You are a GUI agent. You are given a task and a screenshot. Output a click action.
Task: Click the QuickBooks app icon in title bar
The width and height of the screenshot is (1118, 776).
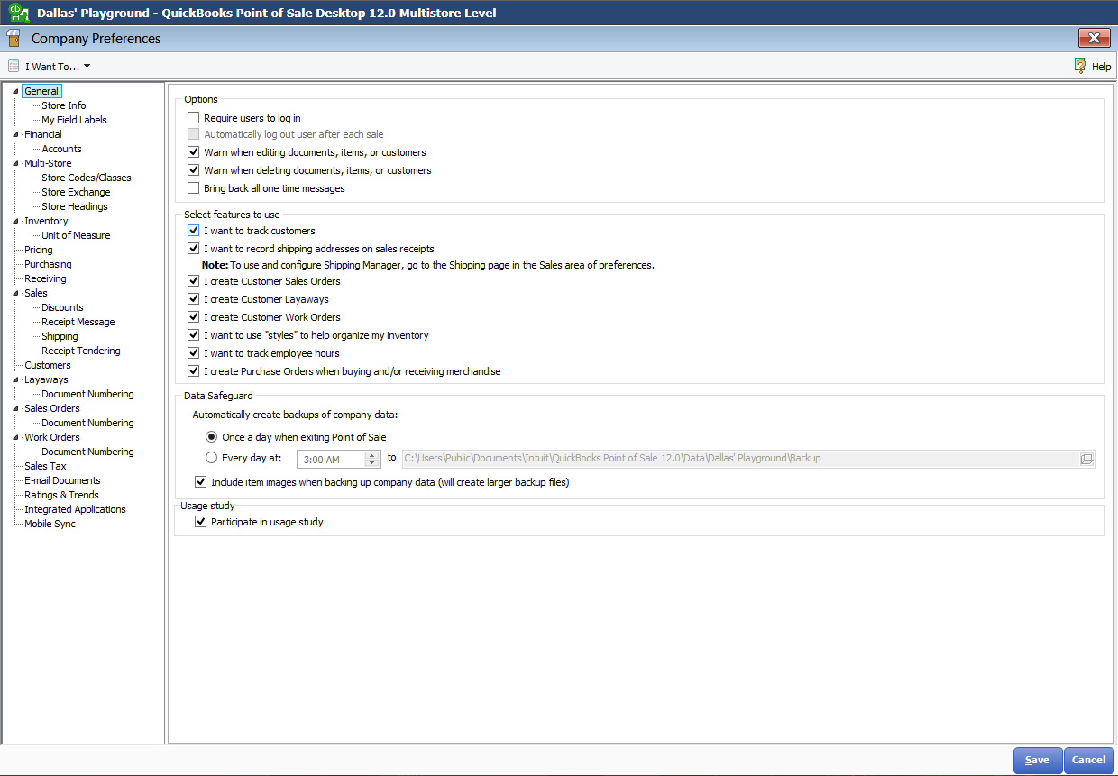[x=18, y=13]
